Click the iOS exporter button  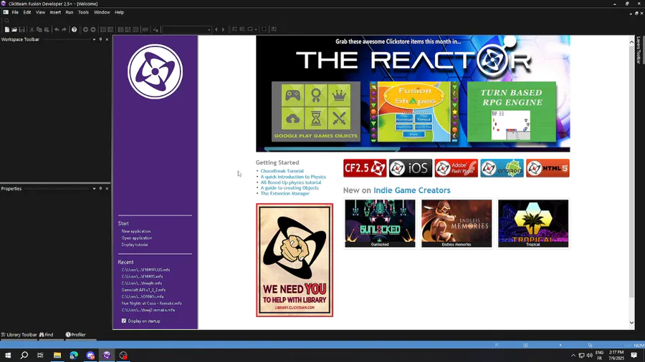coord(411,168)
